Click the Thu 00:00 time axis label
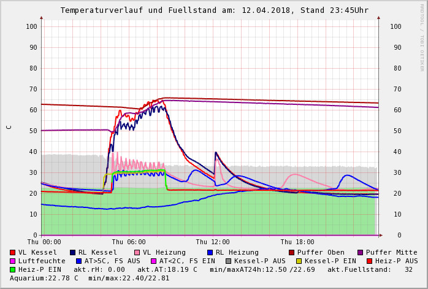 point(44,242)
